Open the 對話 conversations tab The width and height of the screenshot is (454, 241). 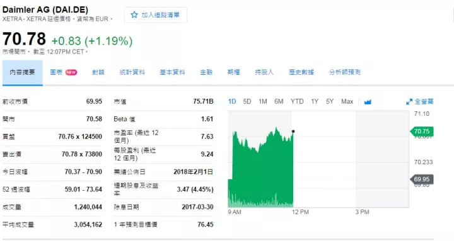point(98,72)
